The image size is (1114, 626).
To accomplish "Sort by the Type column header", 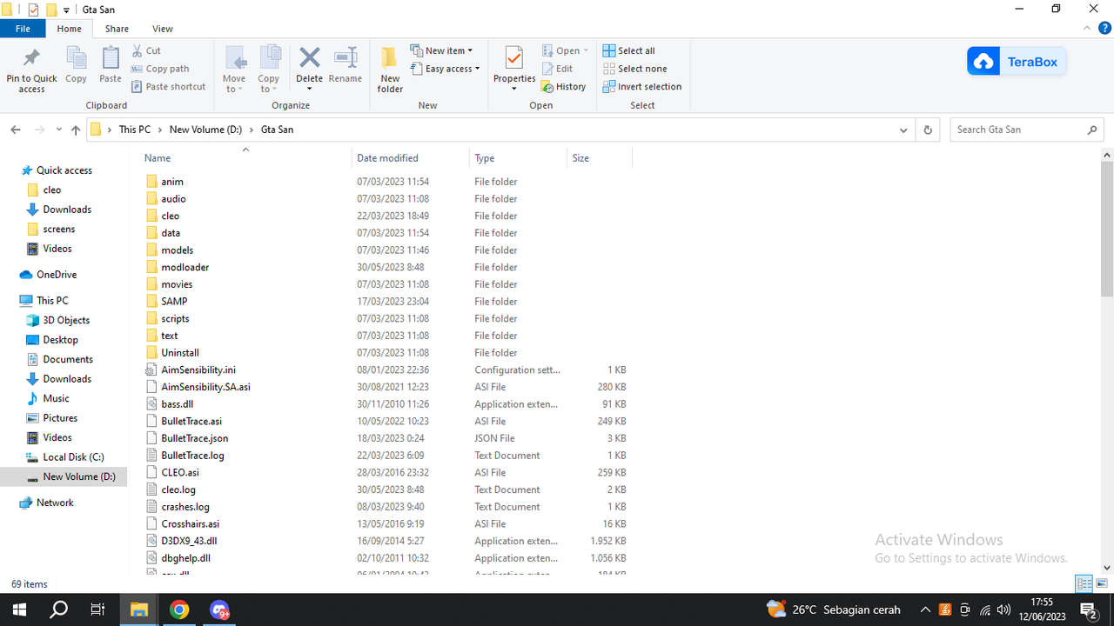I will coord(484,158).
